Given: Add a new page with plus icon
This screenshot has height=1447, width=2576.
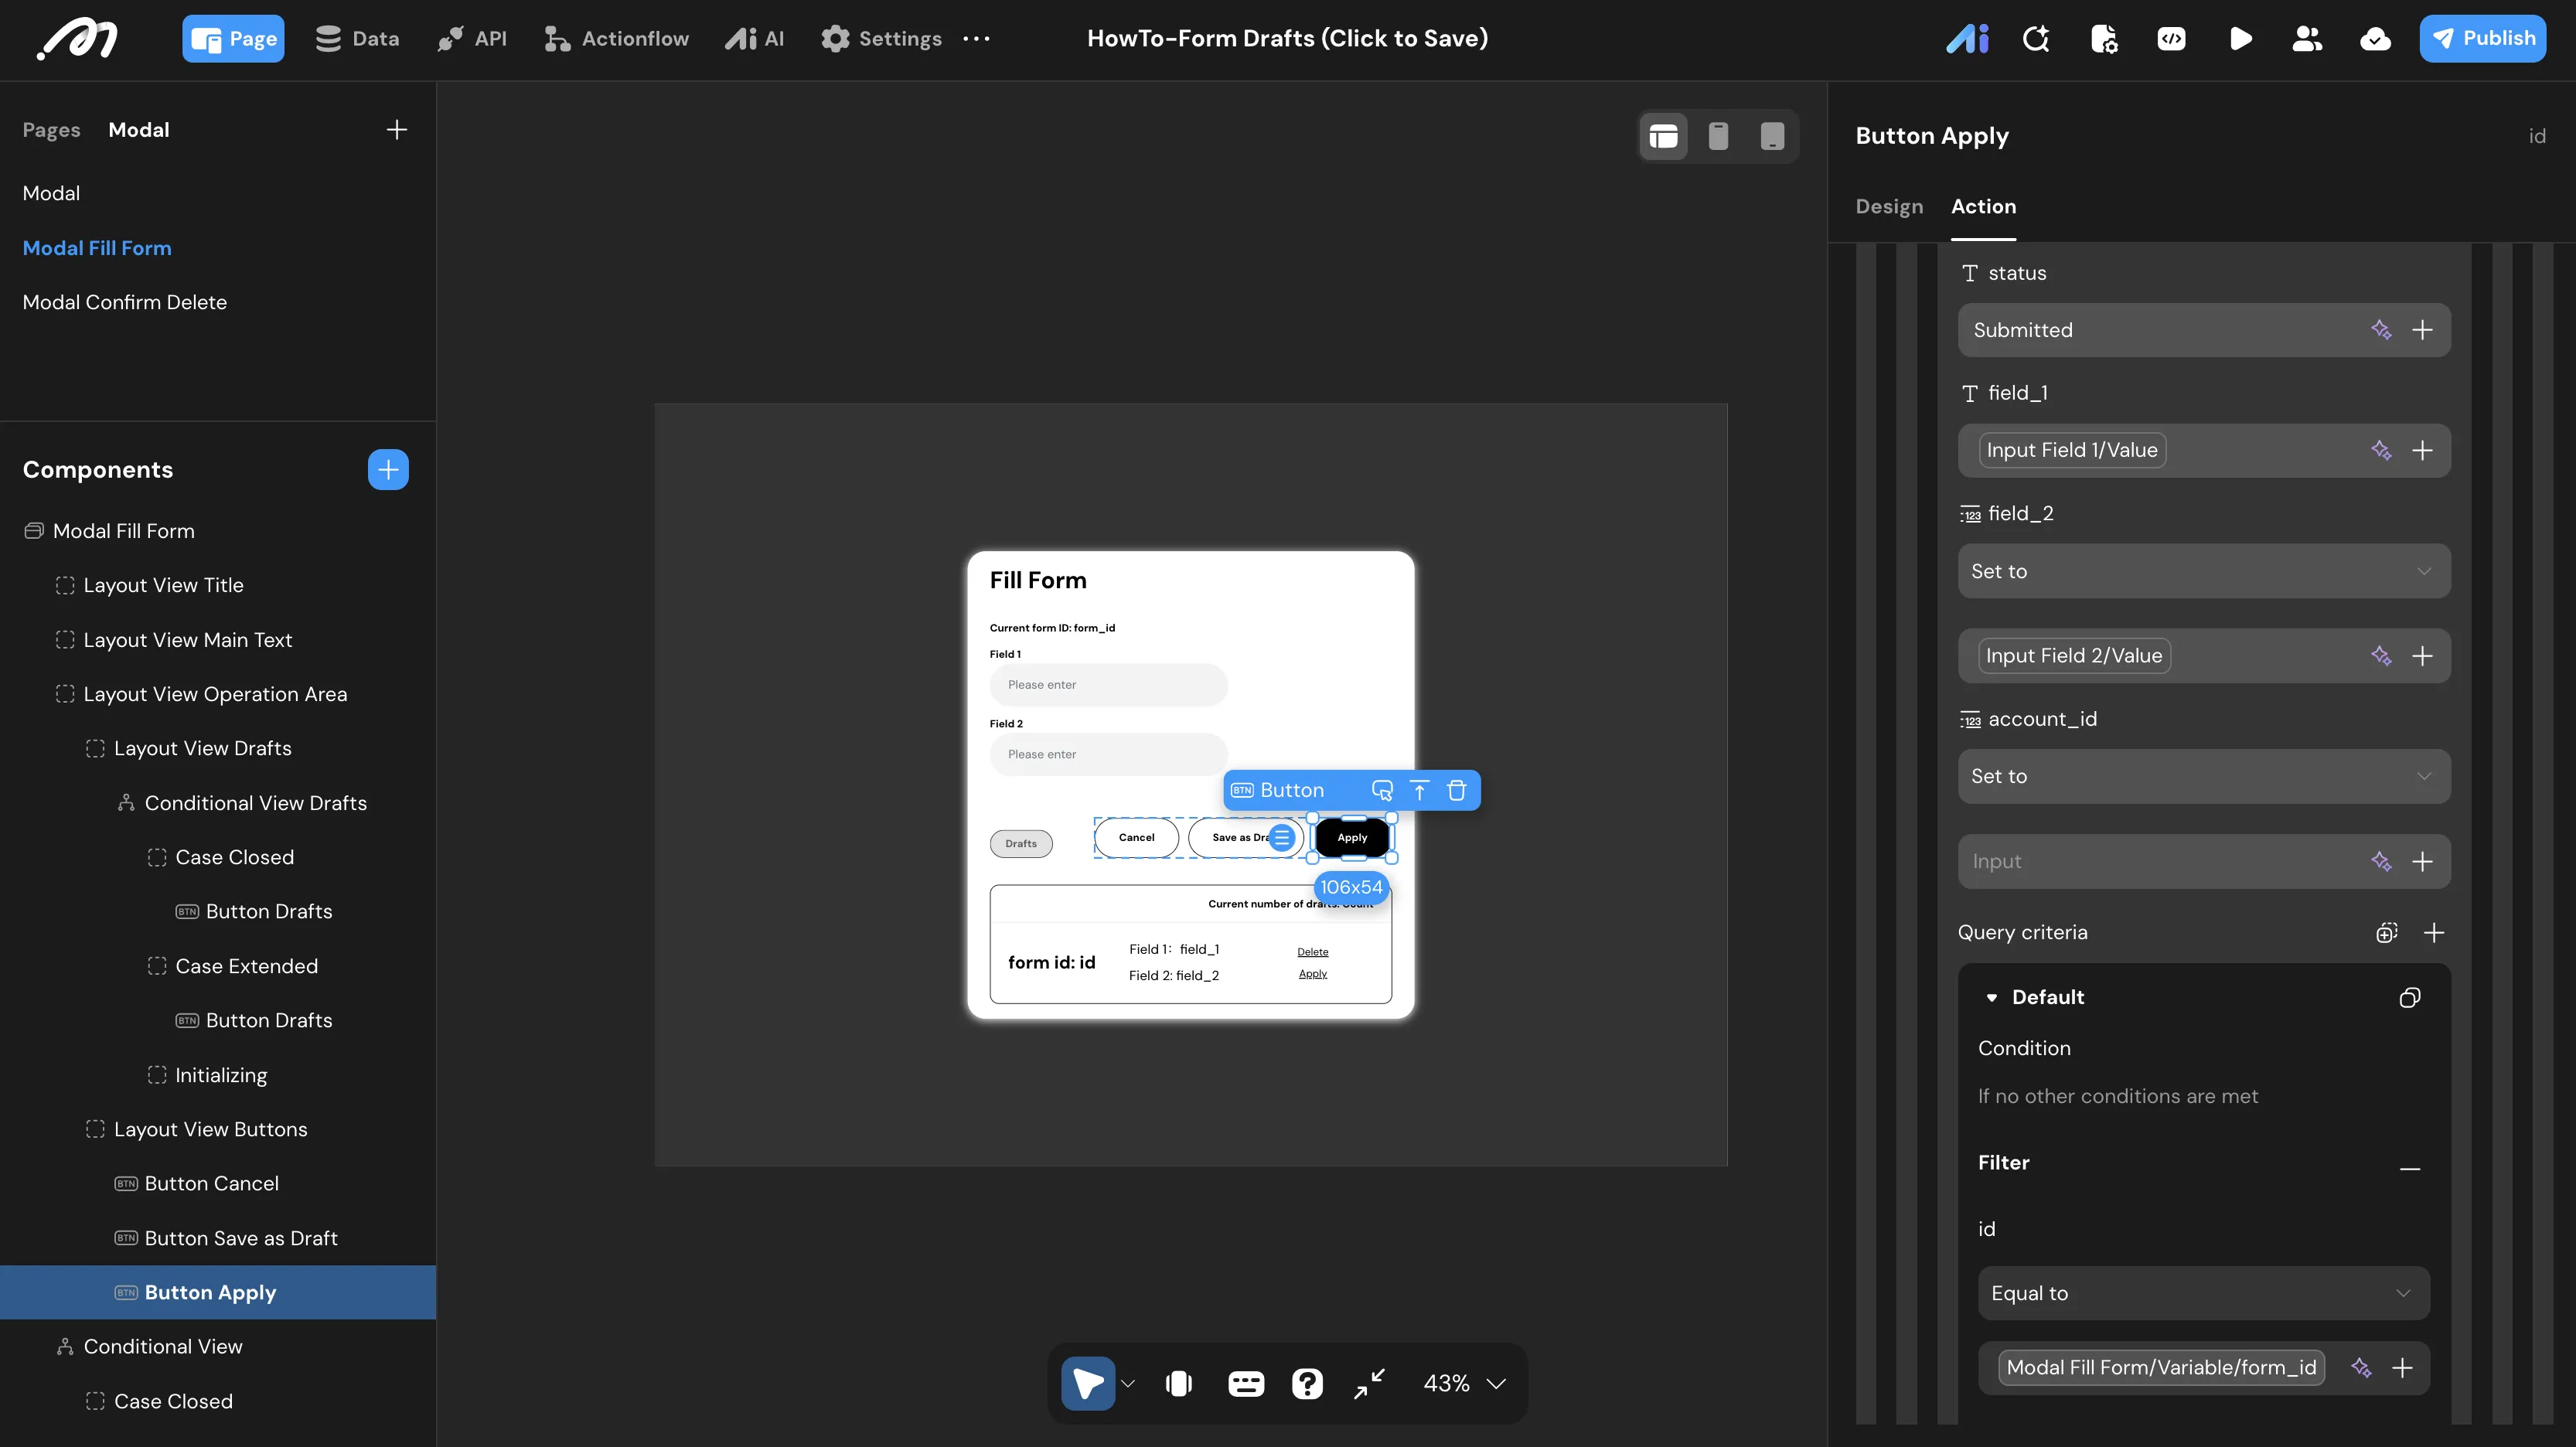Looking at the screenshot, I should (397, 130).
